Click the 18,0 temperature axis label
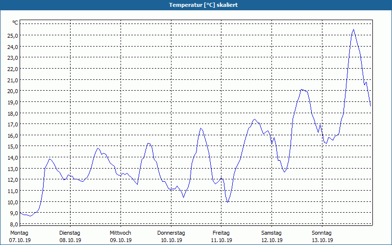This screenshot has width=392, height=245. (13, 114)
